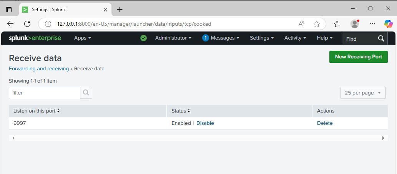Maximize the browser window
Image resolution: width=397 pixels, height=174 pixels.
pyautogui.click(x=370, y=8)
